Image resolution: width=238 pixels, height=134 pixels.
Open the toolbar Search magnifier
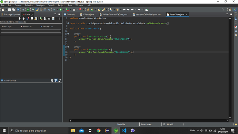pos(223,10)
